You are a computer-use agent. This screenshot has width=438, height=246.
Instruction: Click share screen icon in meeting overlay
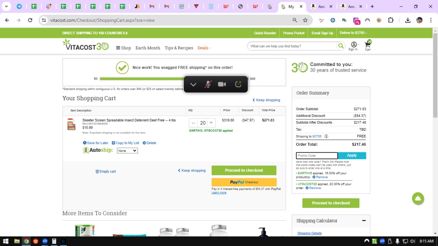click(x=238, y=85)
